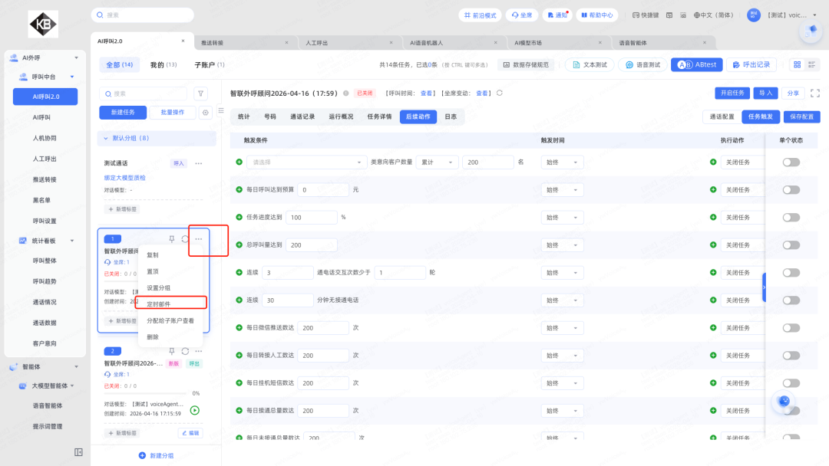The height and width of the screenshot is (466, 829).
Task: Open the 累计 dropdown in first condition
Action: pyautogui.click(x=438, y=162)
